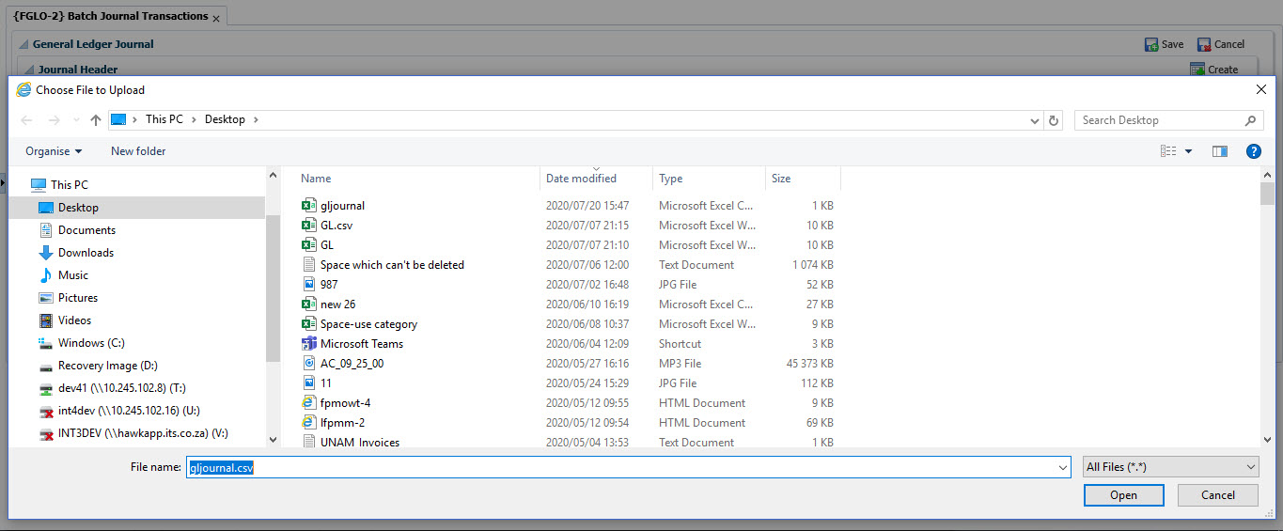Image resolution: width=1283 pixels, height=531 pixels.
Task: Expand the file type All Files dropdown
Action: click(1170, 467)
